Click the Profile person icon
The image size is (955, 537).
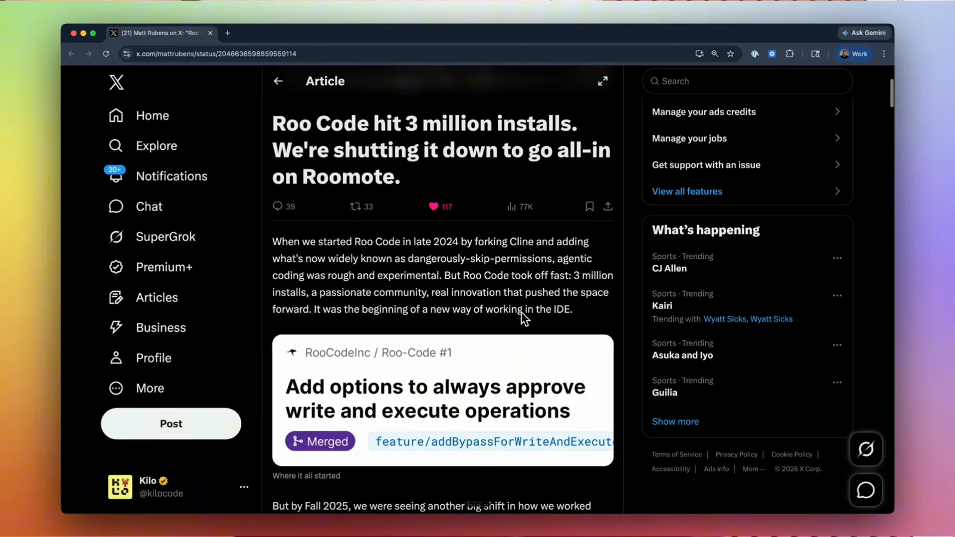point(116,358)
